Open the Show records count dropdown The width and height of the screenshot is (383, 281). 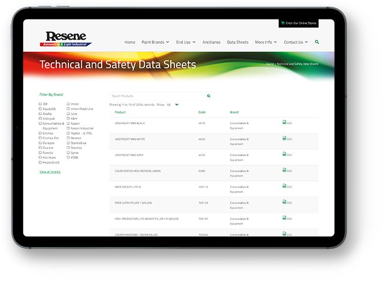point(173,105)
